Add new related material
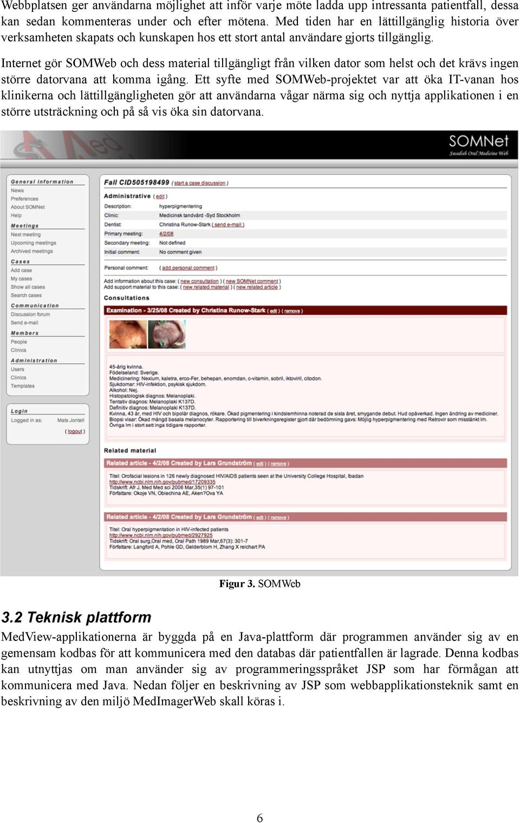 coord(206,287)
